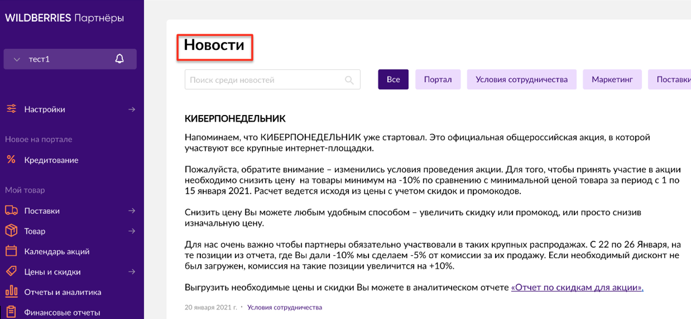The image size is (691, 319).
Task: Click the Новости page heading
Action: pyautogui.click(x=214, y=45)
